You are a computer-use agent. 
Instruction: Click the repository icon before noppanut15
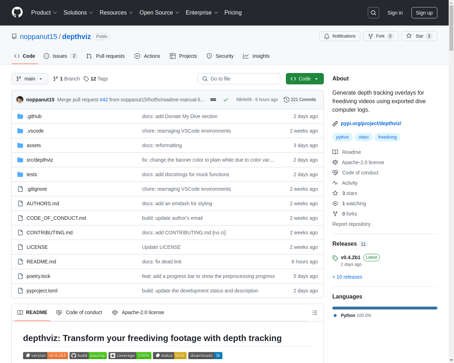(x=14, y=37)
